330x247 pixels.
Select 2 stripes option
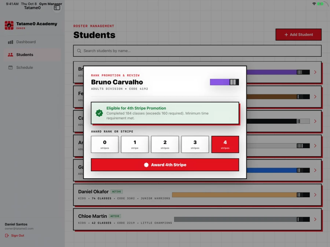coord(165,144)
